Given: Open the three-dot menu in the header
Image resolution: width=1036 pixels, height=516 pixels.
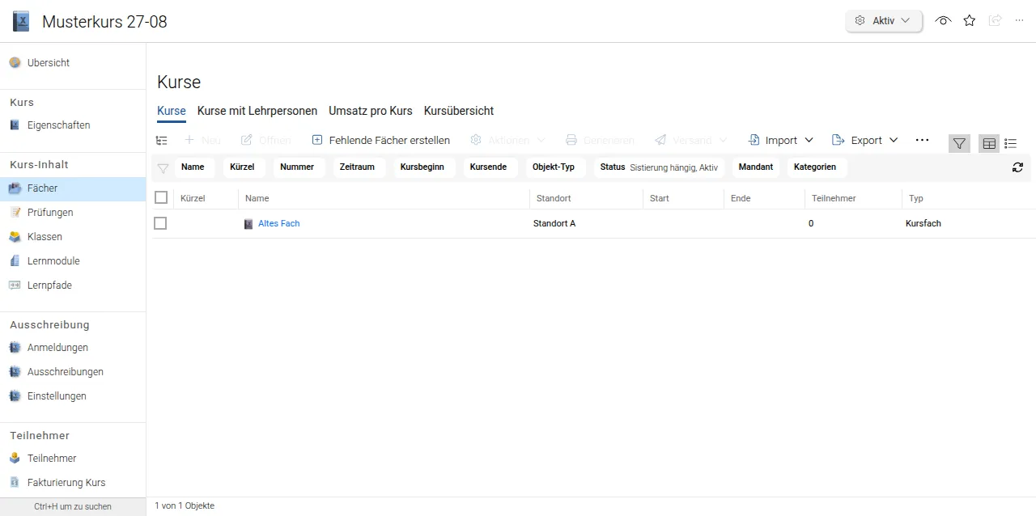Looking at the screenshot, I should pos(1019,21).
